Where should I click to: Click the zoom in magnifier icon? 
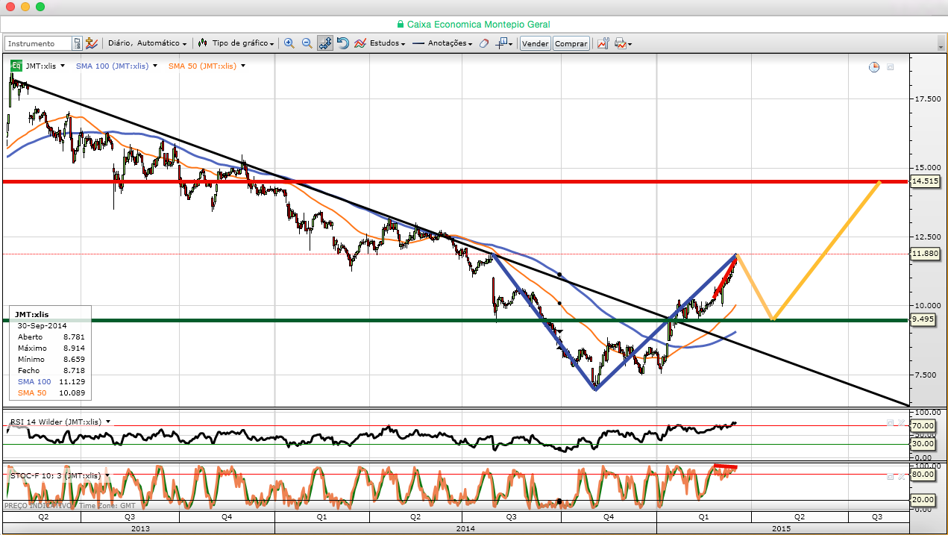pyautogui.click(x=289, y=43)
